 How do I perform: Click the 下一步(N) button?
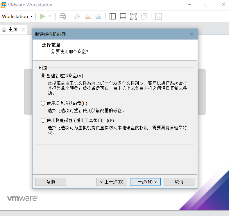145,182
